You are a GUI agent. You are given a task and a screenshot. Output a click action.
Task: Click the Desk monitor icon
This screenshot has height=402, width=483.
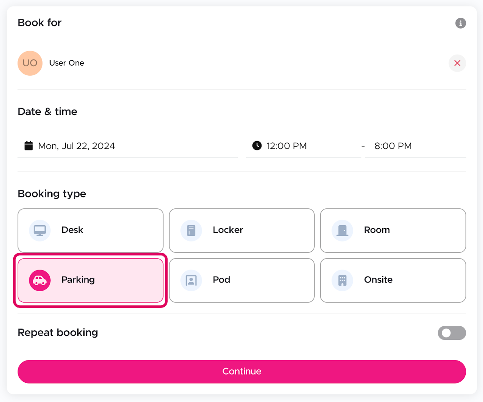pos(40,230)
